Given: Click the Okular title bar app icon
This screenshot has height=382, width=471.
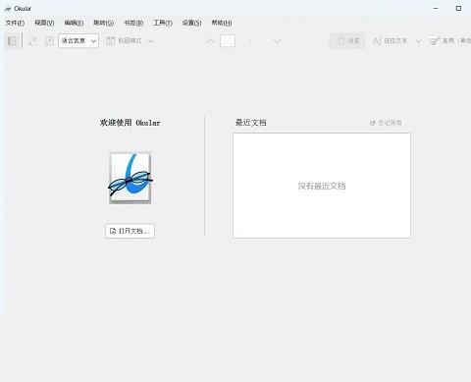Looking at the screenshot, I should click(8, 9).
